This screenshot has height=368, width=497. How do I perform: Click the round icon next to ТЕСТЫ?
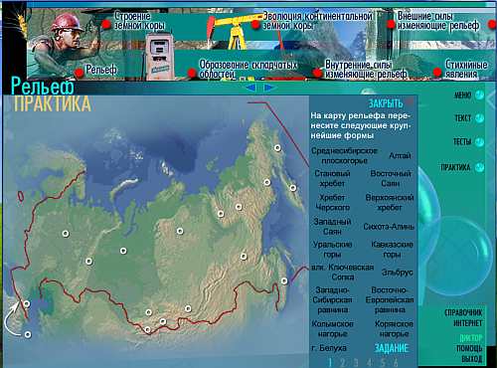[479, 142]
